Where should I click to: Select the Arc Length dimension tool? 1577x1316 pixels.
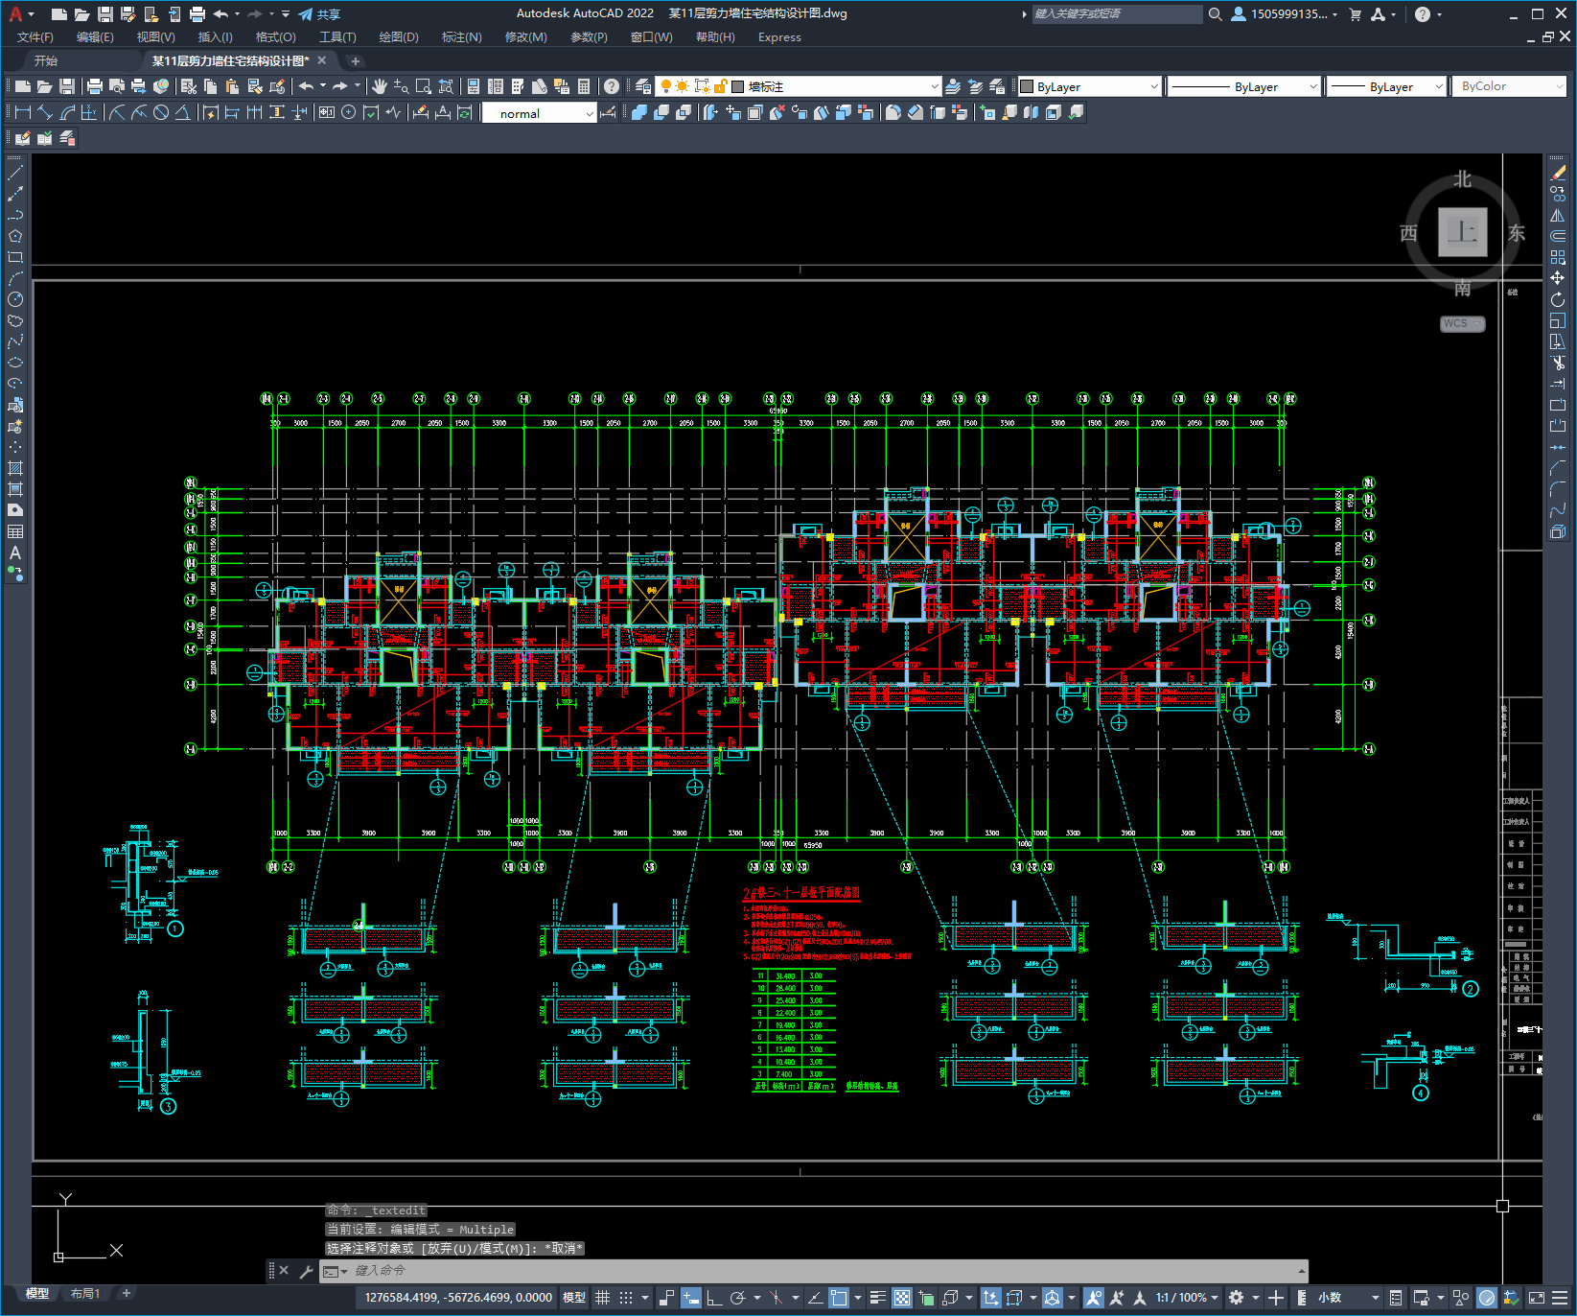[67, 112]
